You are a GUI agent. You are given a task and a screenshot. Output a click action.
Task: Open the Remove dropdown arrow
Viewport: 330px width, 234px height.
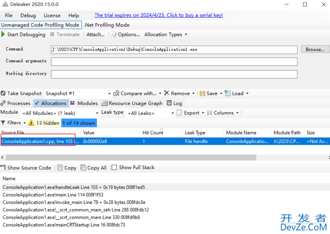click(x=193, y=93)
